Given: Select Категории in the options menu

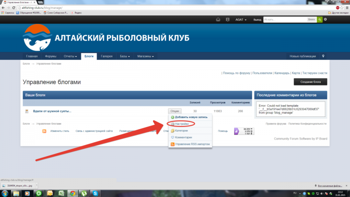Looking at the screenshot, I should (x=190, y=130).
